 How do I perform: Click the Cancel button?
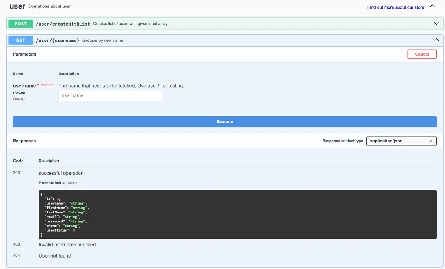[422, 54]
